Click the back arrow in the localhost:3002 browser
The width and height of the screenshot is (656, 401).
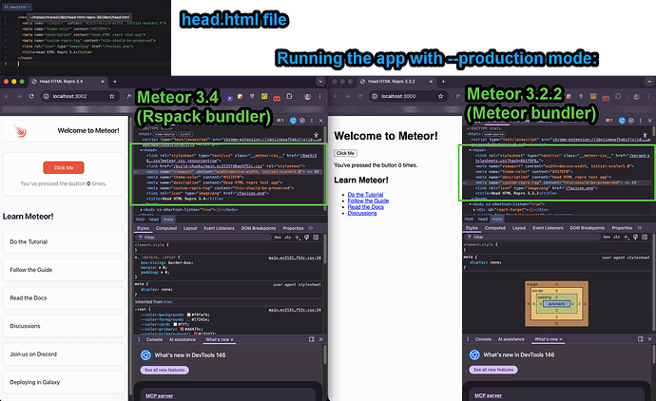[8, 98]
